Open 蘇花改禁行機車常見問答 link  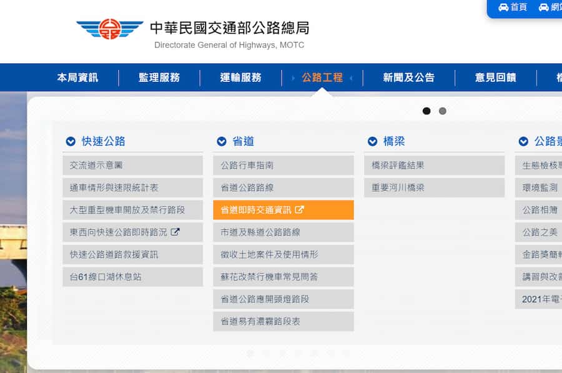283,277
